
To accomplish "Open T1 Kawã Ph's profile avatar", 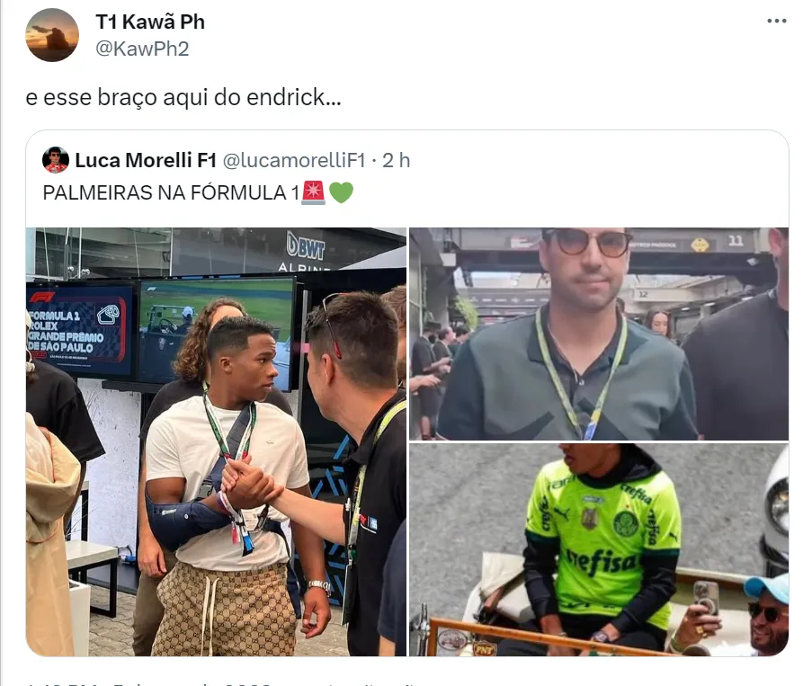I will pyautogui.click(x=52, y=35).
